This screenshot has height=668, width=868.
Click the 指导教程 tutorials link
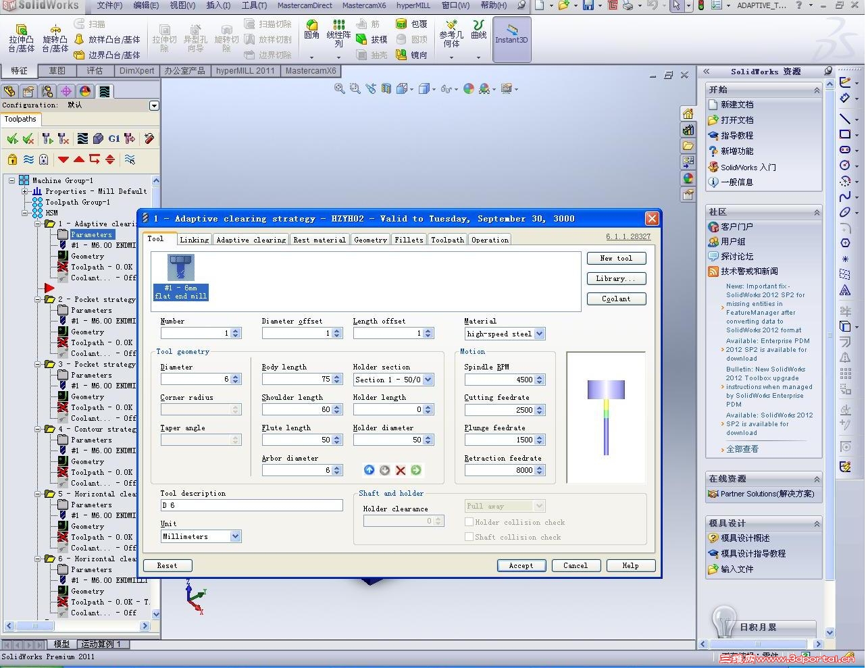(x=731, y=135)
